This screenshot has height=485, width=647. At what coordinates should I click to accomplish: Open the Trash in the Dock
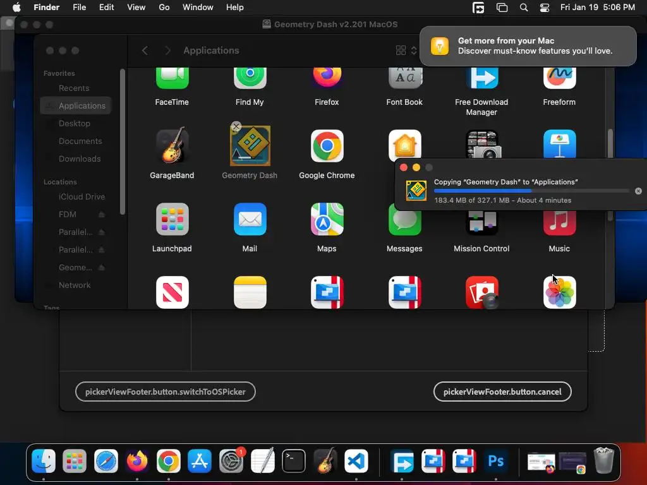click(603, 460)
